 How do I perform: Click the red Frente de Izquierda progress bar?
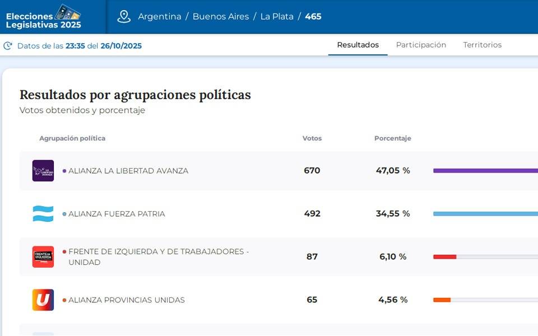[445, 257]
